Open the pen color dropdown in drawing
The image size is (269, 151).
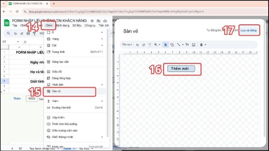tap(203, 45)
